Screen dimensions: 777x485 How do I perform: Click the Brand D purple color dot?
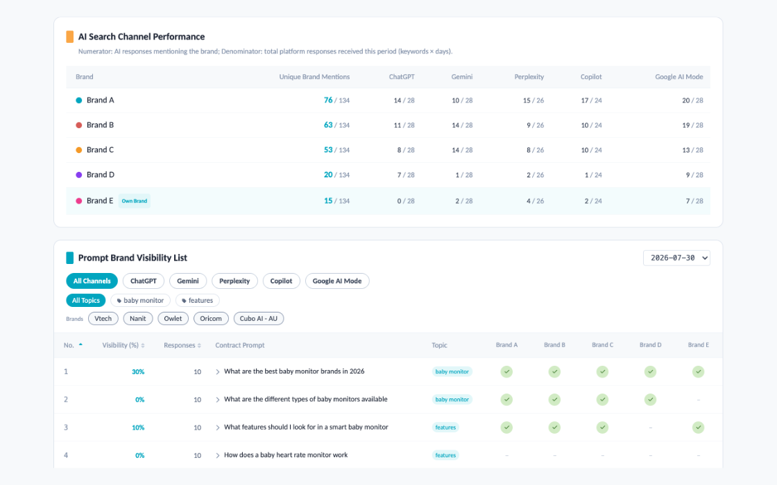coord(79,175)
